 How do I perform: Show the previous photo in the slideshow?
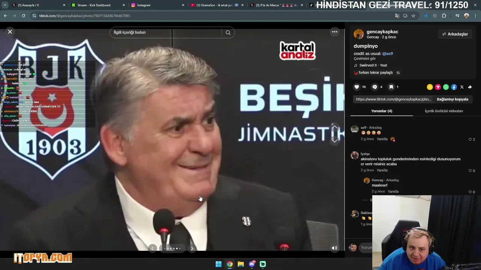pyautogui.click(x=152, y=248)
